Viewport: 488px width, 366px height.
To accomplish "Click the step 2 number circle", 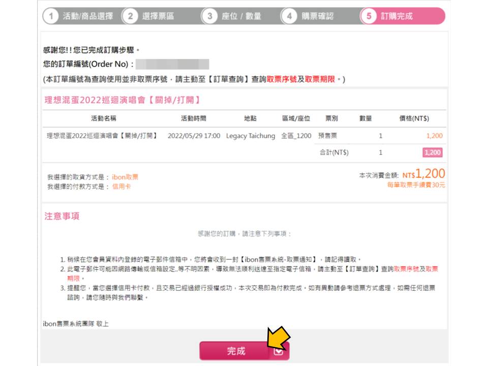I will click(130, 16).
